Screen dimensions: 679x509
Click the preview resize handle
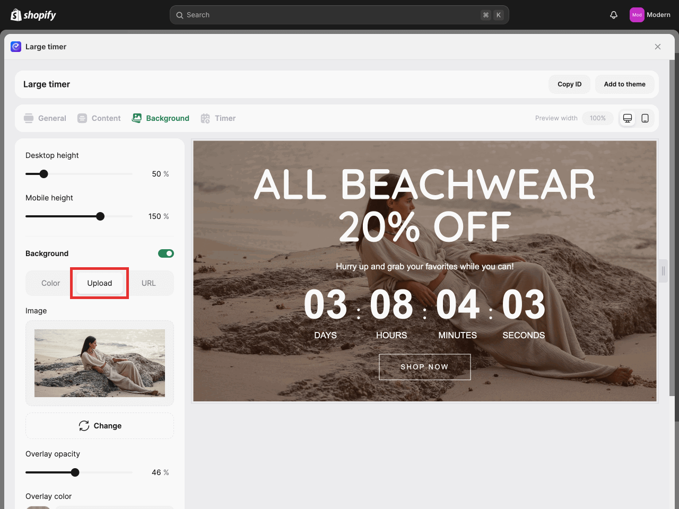pos(663,271)
